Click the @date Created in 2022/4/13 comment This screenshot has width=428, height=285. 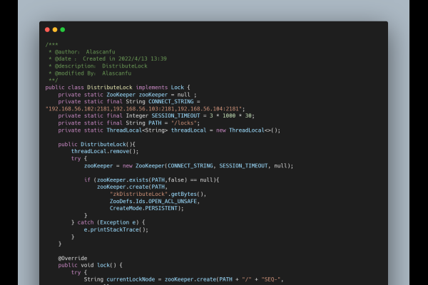tap(107, 58)
